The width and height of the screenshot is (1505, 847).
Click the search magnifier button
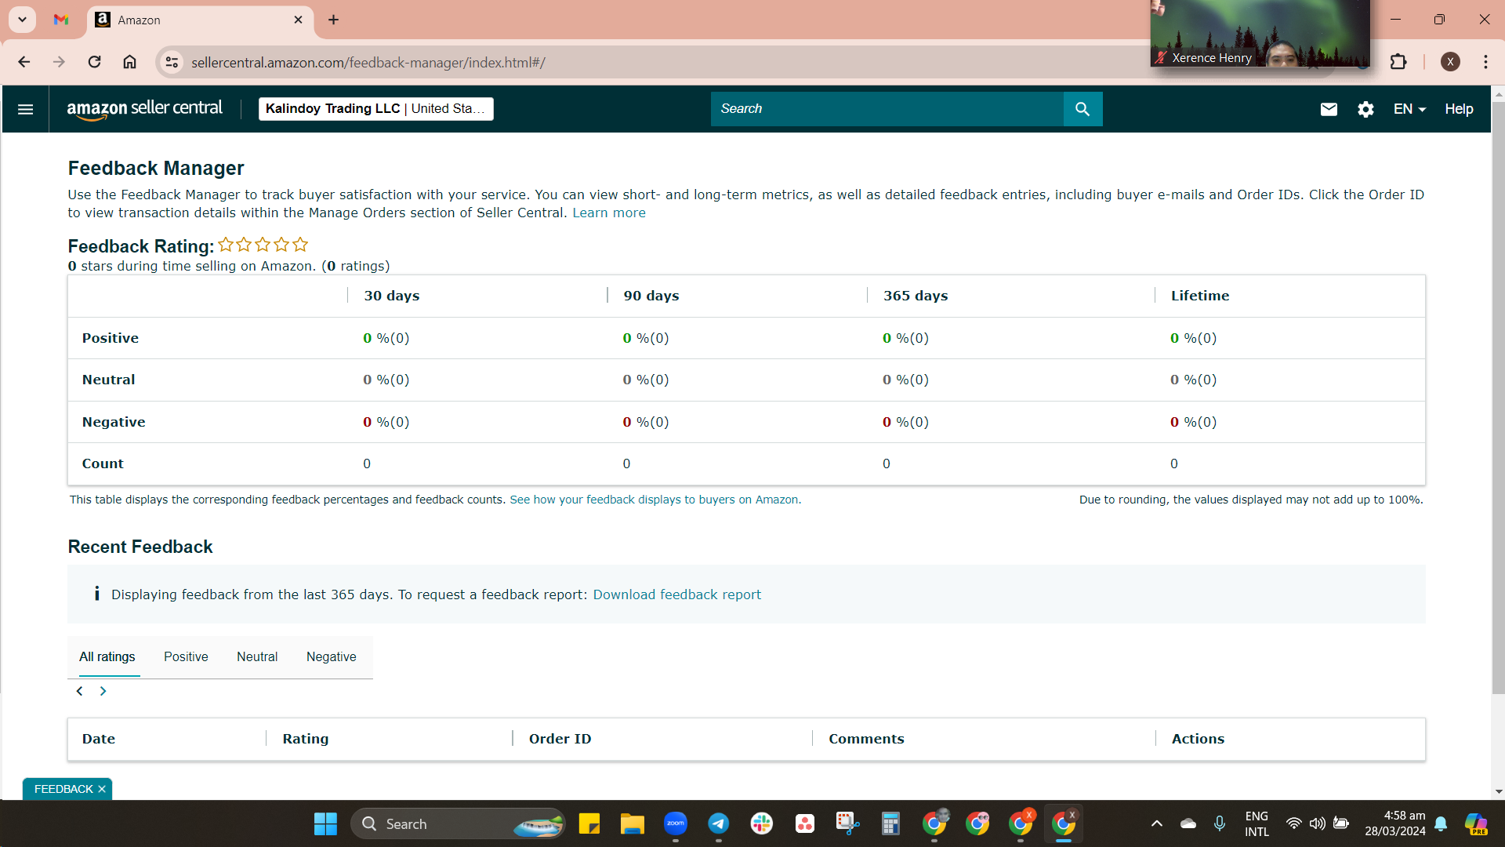[1083, 109]
